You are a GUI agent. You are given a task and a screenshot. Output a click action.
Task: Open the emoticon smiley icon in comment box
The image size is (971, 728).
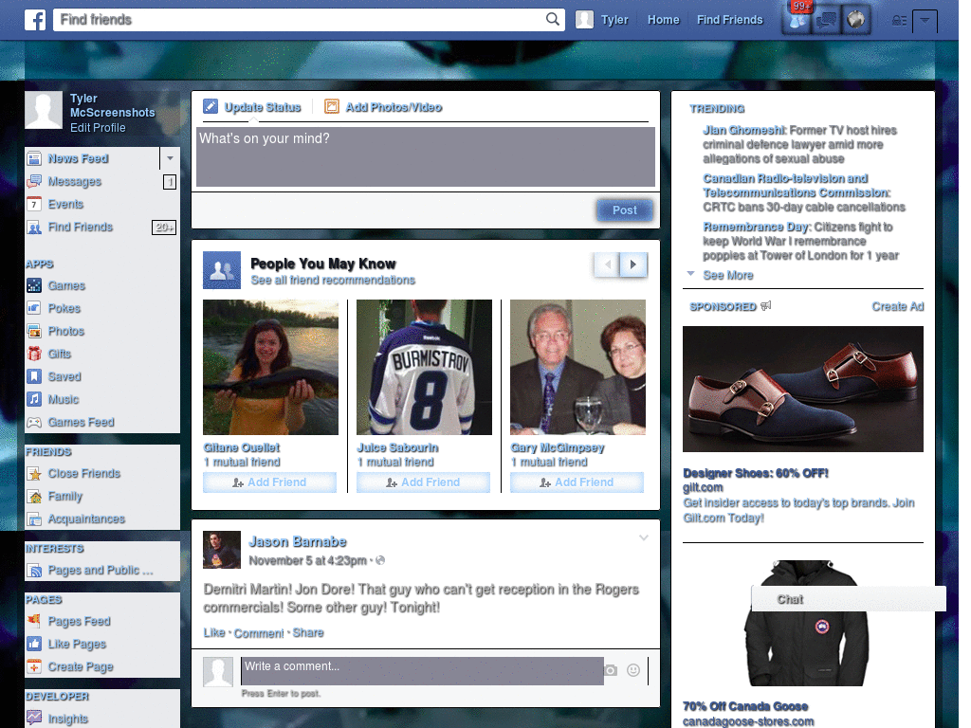(x=632, y=670)
